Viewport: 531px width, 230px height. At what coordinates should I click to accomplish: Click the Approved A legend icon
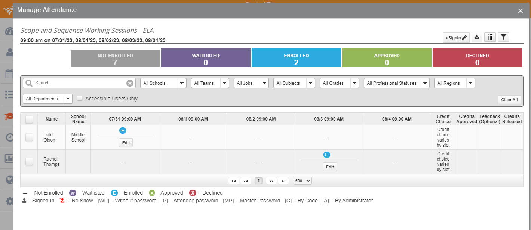[x=152, y=193]
